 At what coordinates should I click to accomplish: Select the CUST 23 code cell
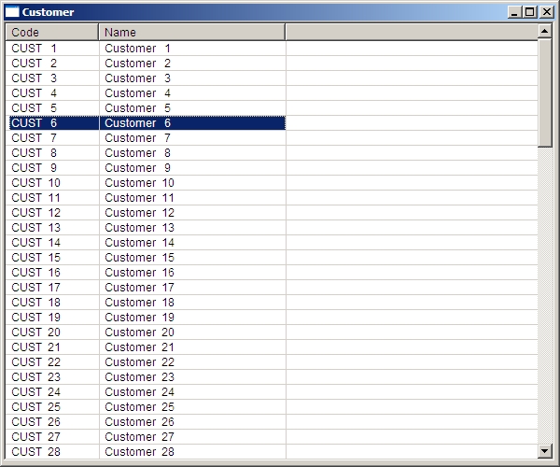tap(52, 377)
